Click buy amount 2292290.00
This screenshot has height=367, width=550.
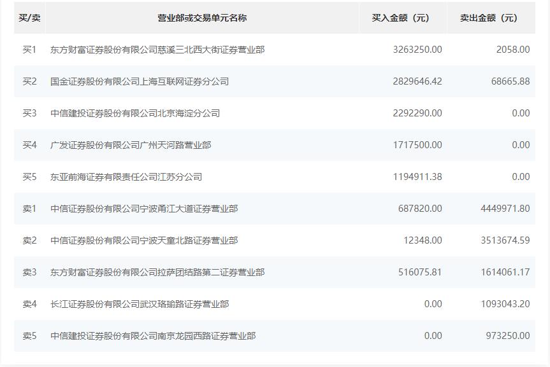[x=417, y=113]
